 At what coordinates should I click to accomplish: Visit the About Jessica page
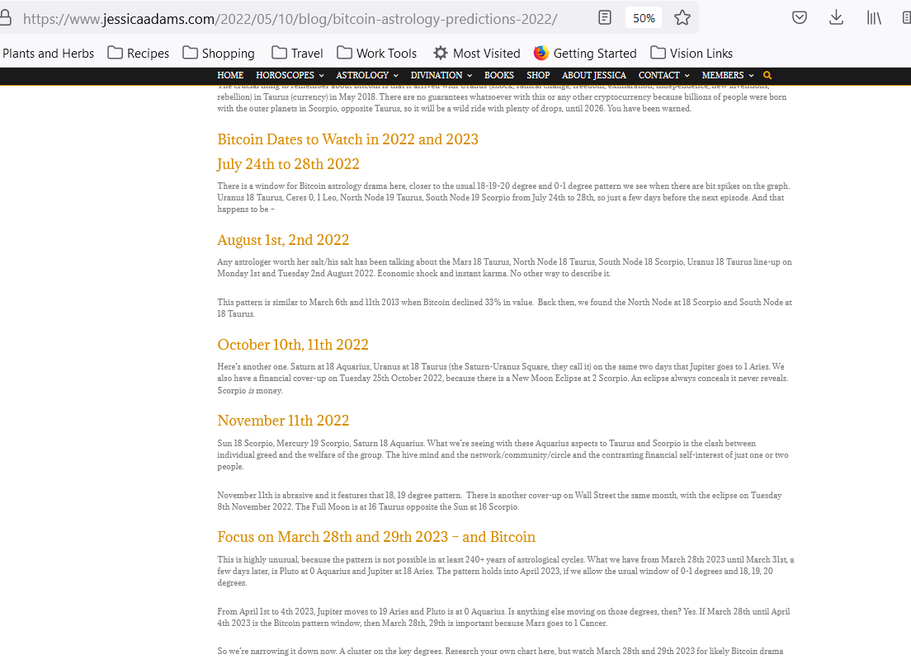point(593,75)
